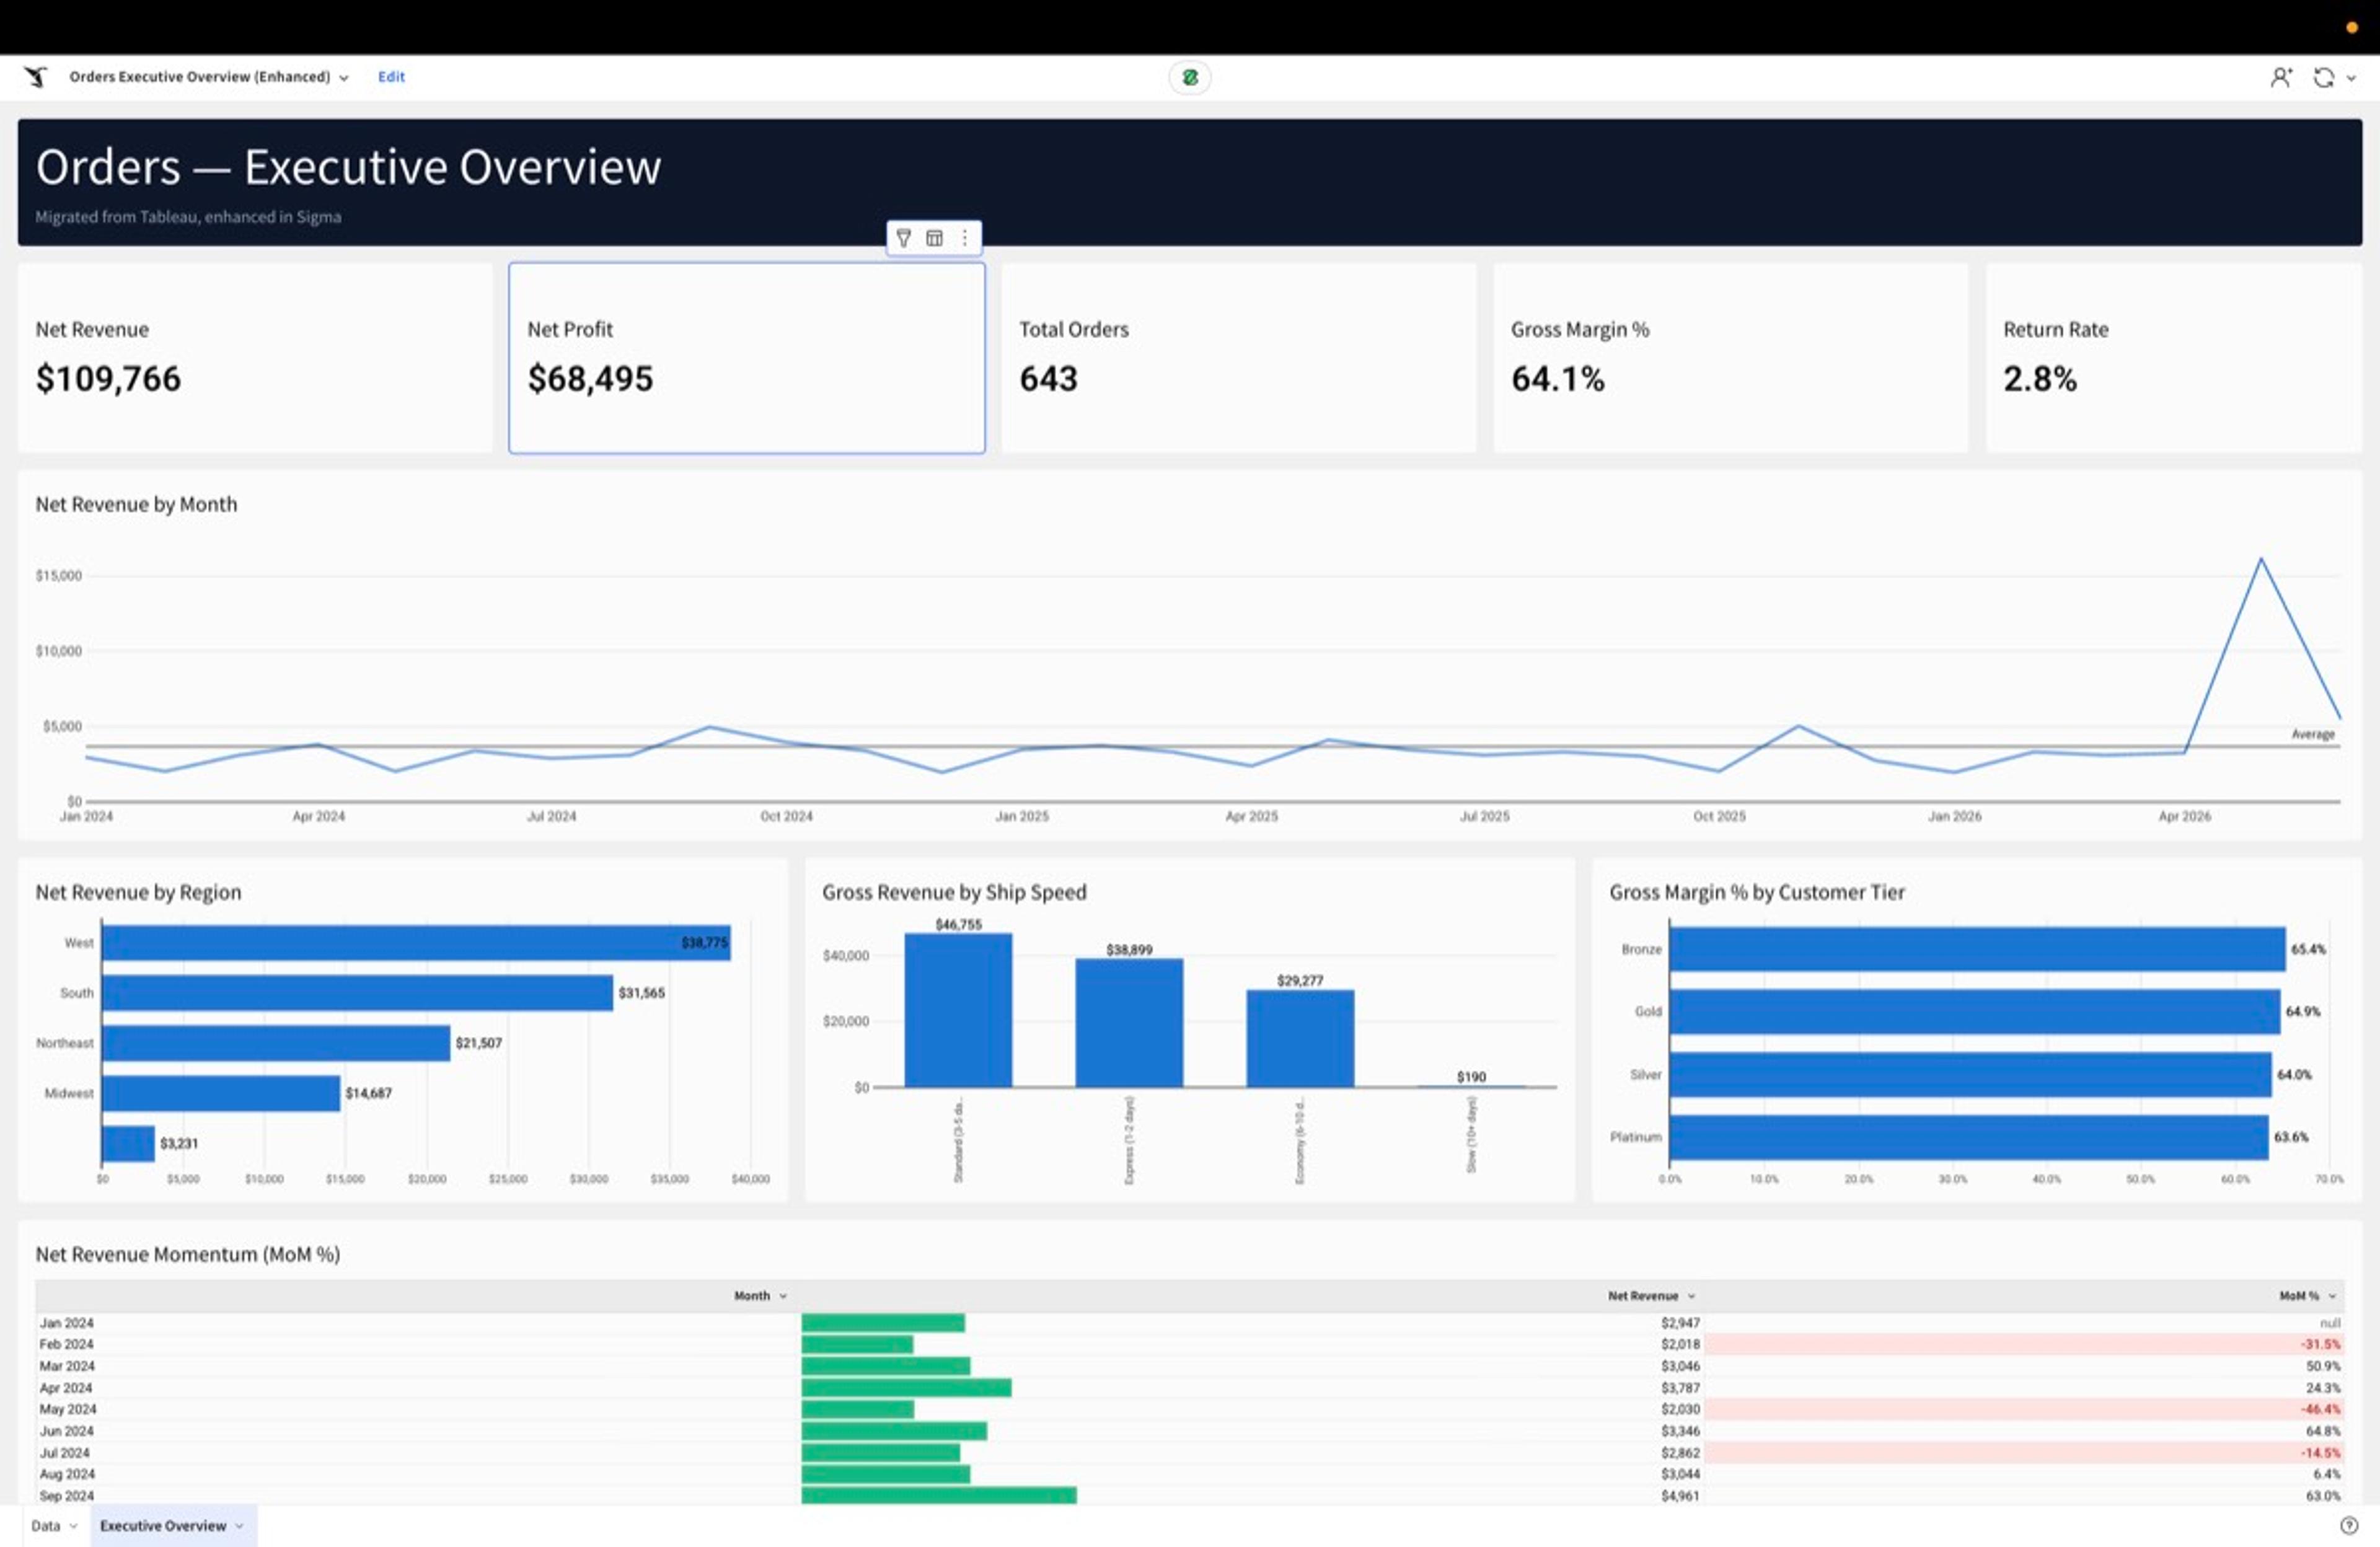Click the Jan 2024 row in momentum table
The image size is (2380, 1547).
pyautogui.click(x=1189, y=1323)
